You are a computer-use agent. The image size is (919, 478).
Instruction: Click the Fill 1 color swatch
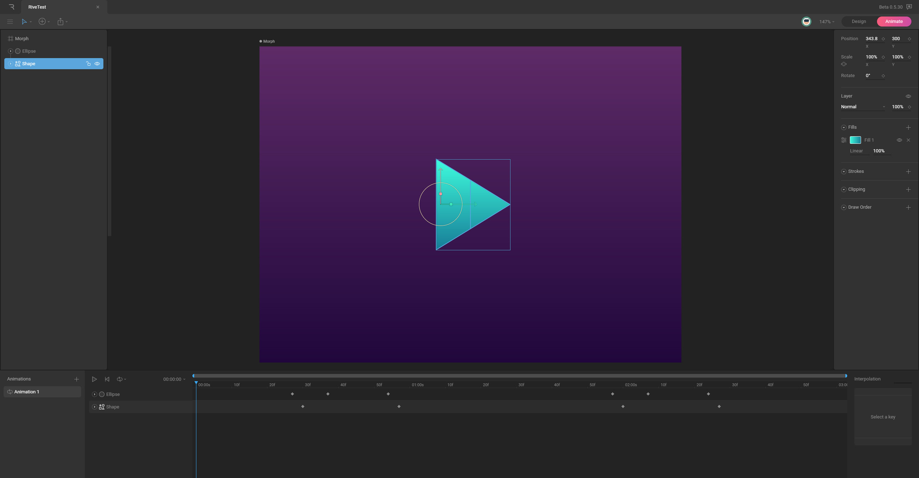tap(856, 140)
